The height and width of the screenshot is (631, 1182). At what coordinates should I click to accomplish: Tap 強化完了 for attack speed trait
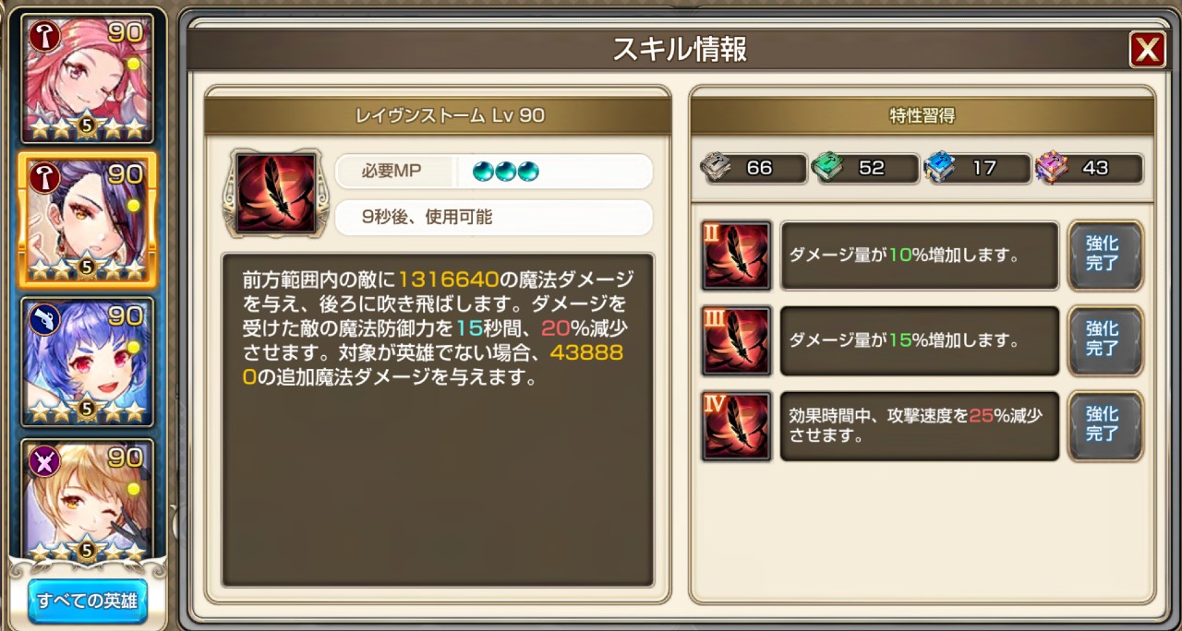click(1105, 425)
